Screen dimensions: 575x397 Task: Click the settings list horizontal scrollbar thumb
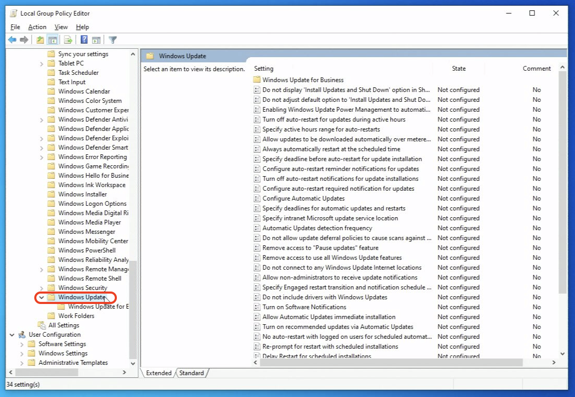[391, 363]
